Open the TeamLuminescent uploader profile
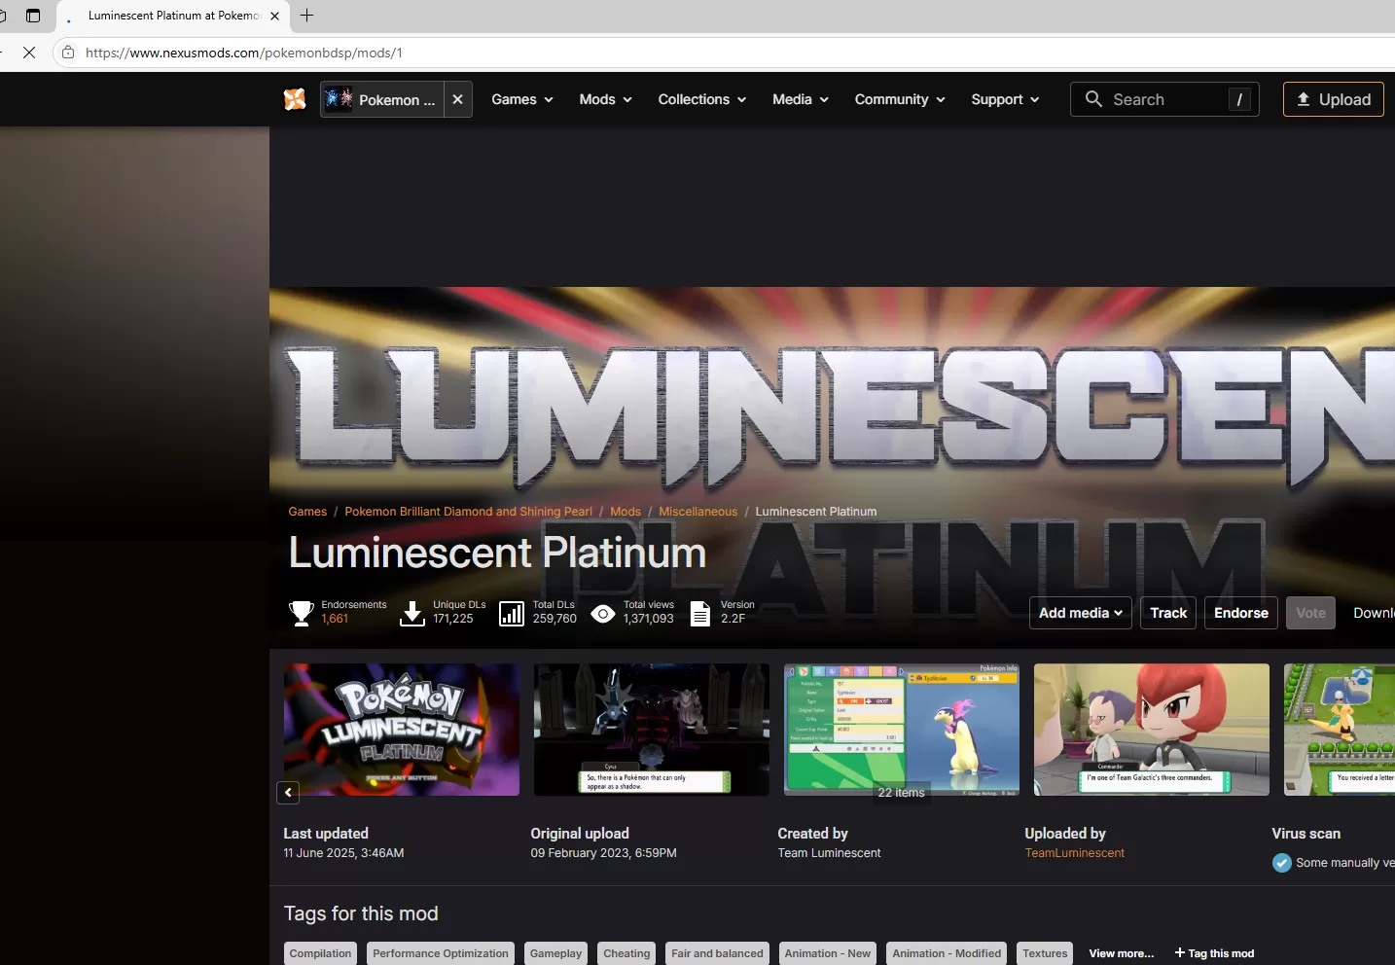The height and width of the screenshot is (965, 1395). (x=1074, y=853)
